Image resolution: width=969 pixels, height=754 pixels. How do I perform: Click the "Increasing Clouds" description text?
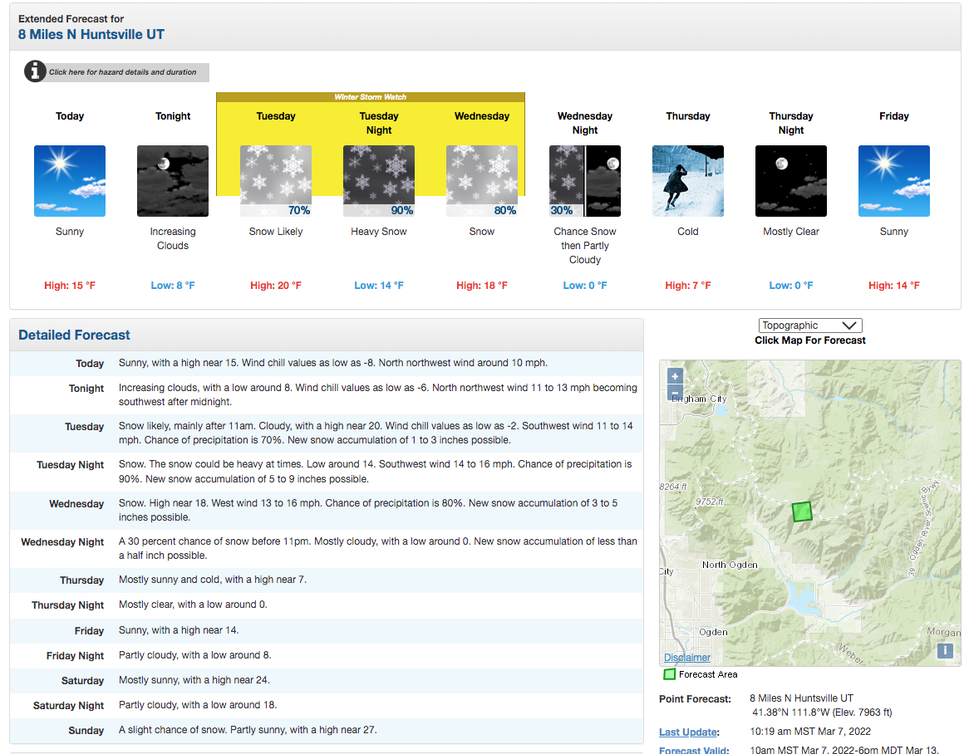point(173,238)
